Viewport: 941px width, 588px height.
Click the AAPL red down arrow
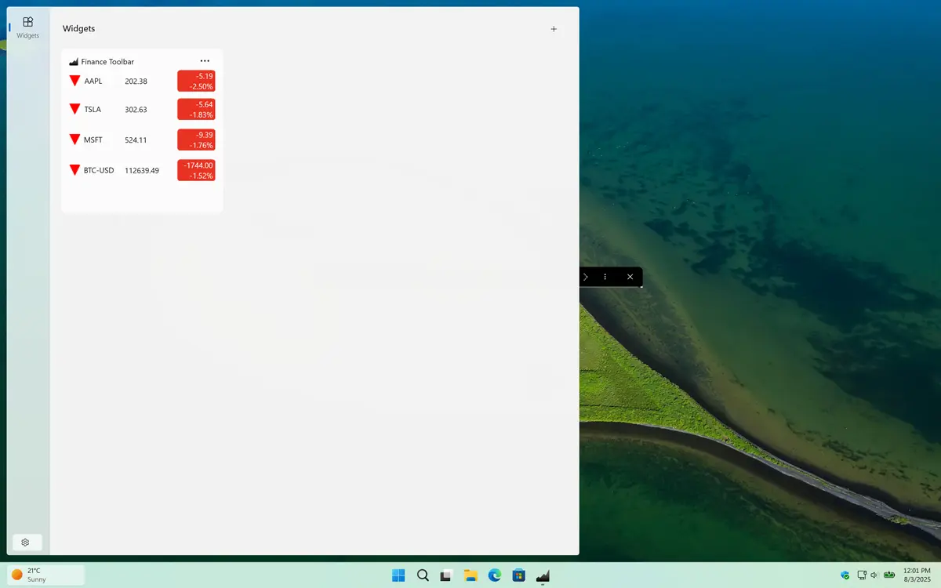click(75, 81)
